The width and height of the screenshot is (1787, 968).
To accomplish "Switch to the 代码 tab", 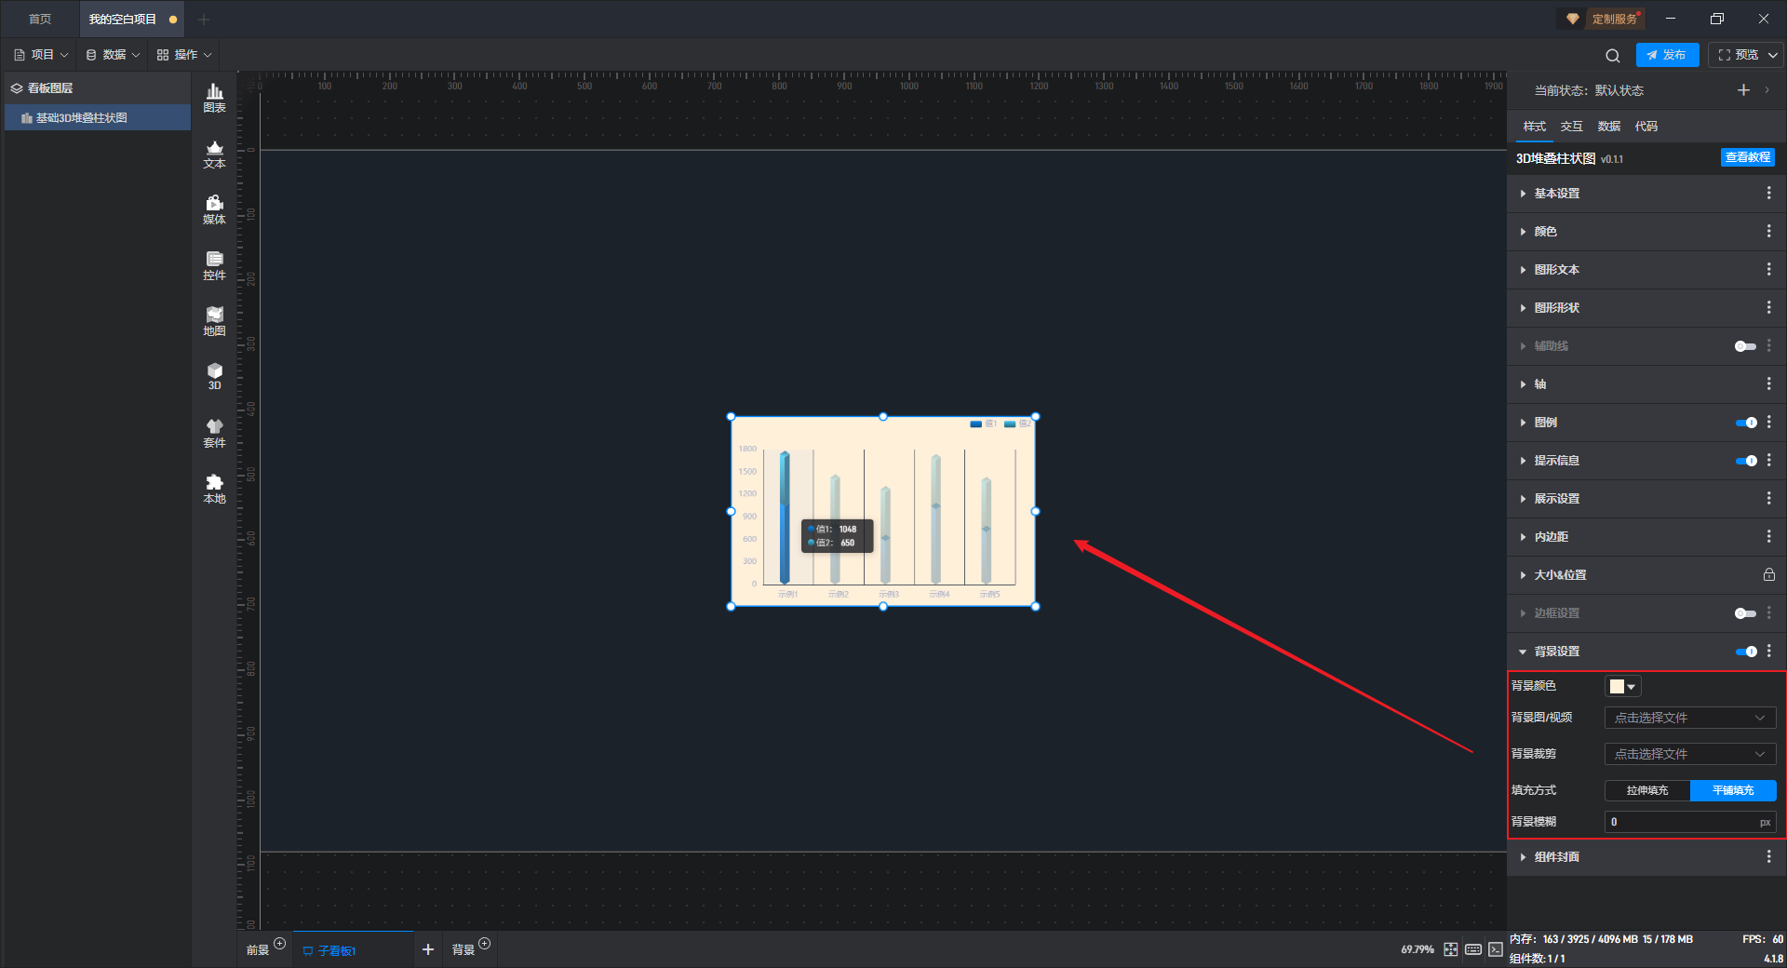I will [x=1646, y=127].
